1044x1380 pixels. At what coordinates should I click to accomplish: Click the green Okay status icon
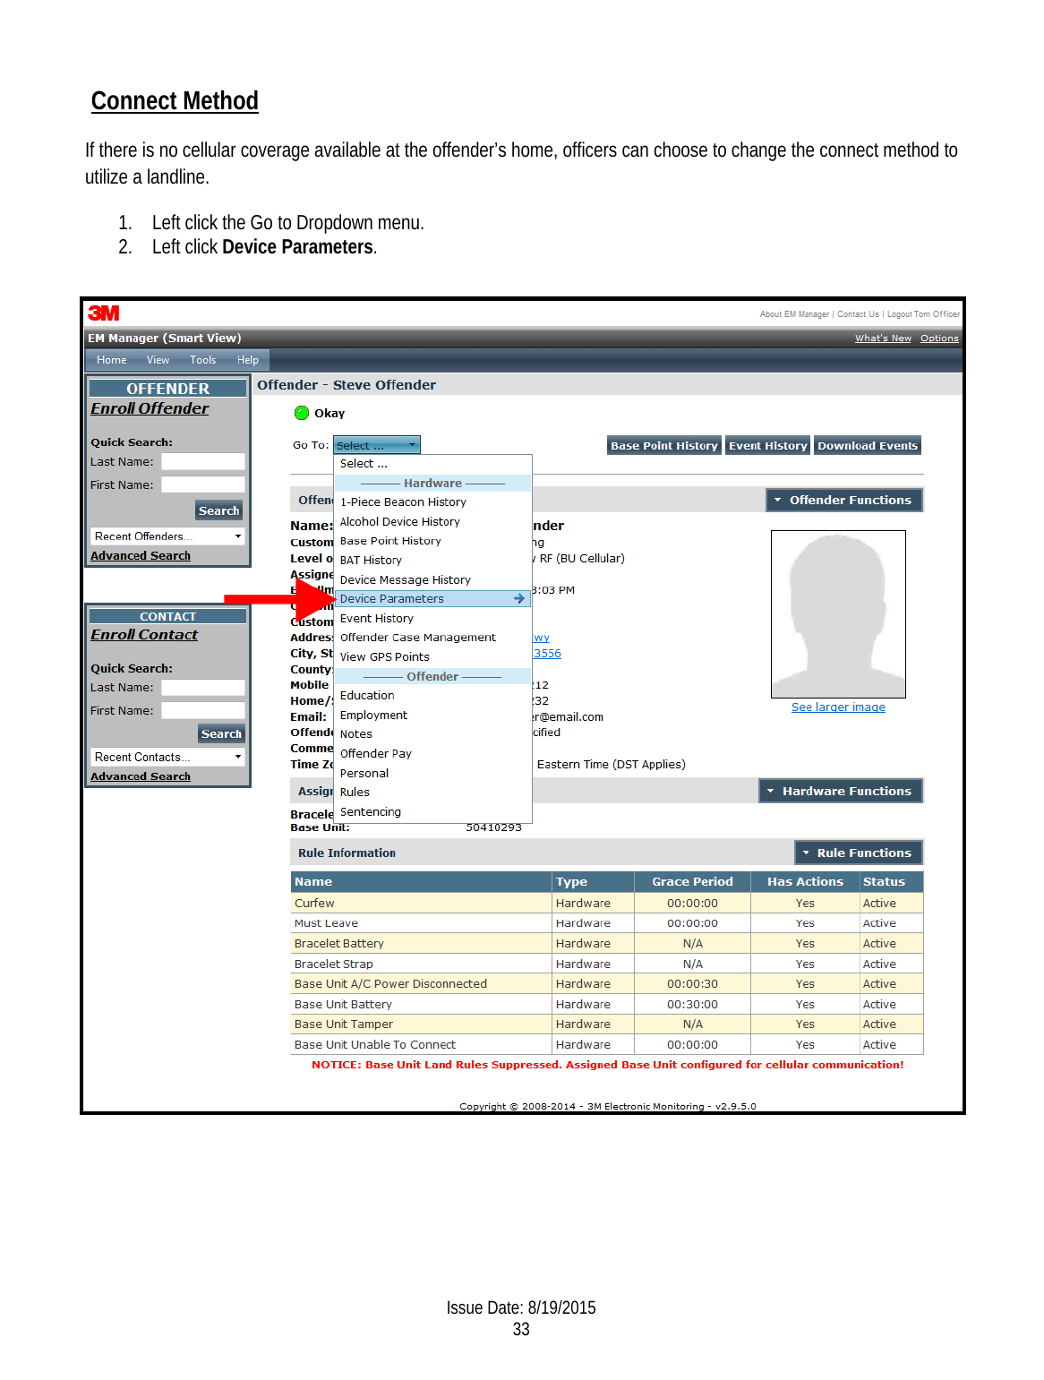click(302, 413)
